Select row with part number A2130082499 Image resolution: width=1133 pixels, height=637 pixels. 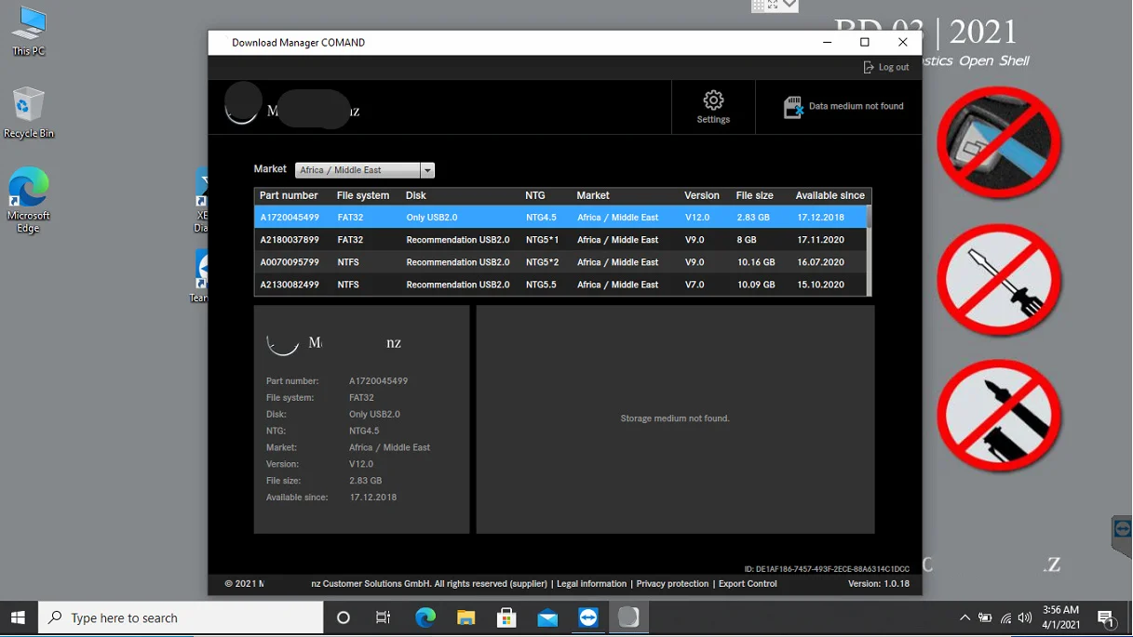560,285
